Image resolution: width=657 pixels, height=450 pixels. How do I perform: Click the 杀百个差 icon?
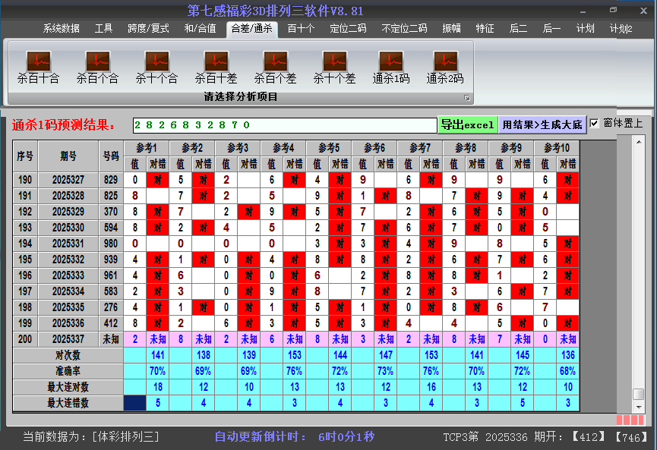tap(275, 68)
